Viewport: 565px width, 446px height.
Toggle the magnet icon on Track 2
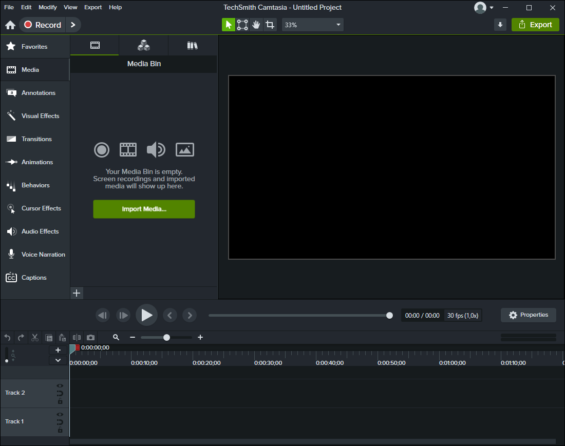click(x=60, y=394)
